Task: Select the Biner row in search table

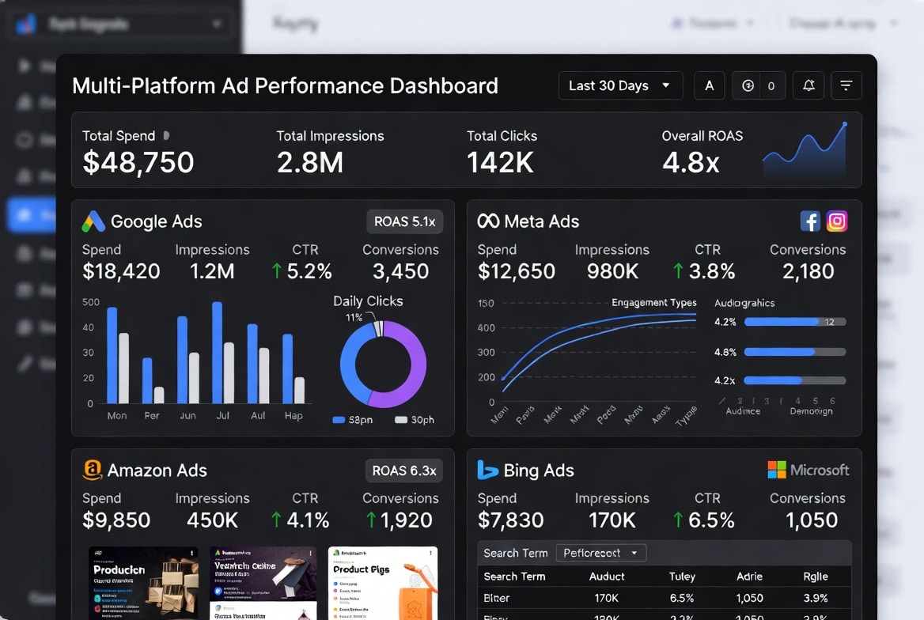Action: pyautogui.click(x=665, y=598)
